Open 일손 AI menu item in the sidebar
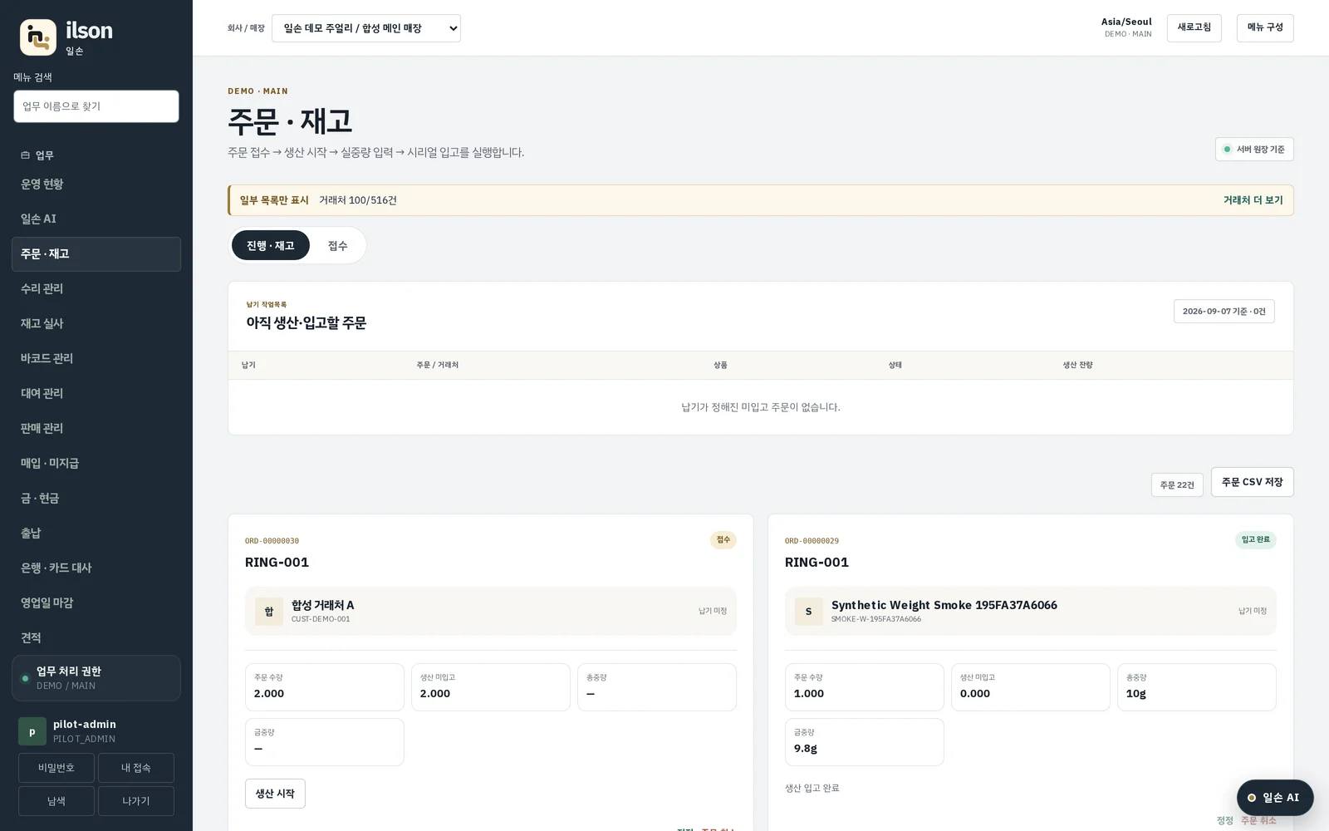Viewport: 1329px width, 831px height. 96,219
